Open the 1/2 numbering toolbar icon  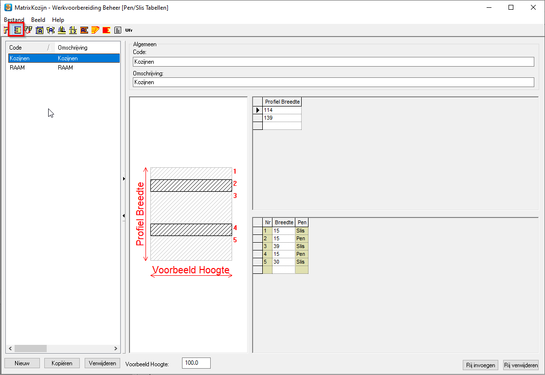[73, 30]
